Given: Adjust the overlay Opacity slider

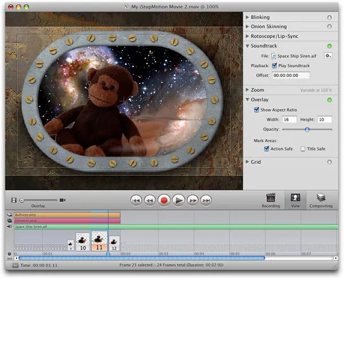Looking at the screenshot, I should tap(307, 129).
